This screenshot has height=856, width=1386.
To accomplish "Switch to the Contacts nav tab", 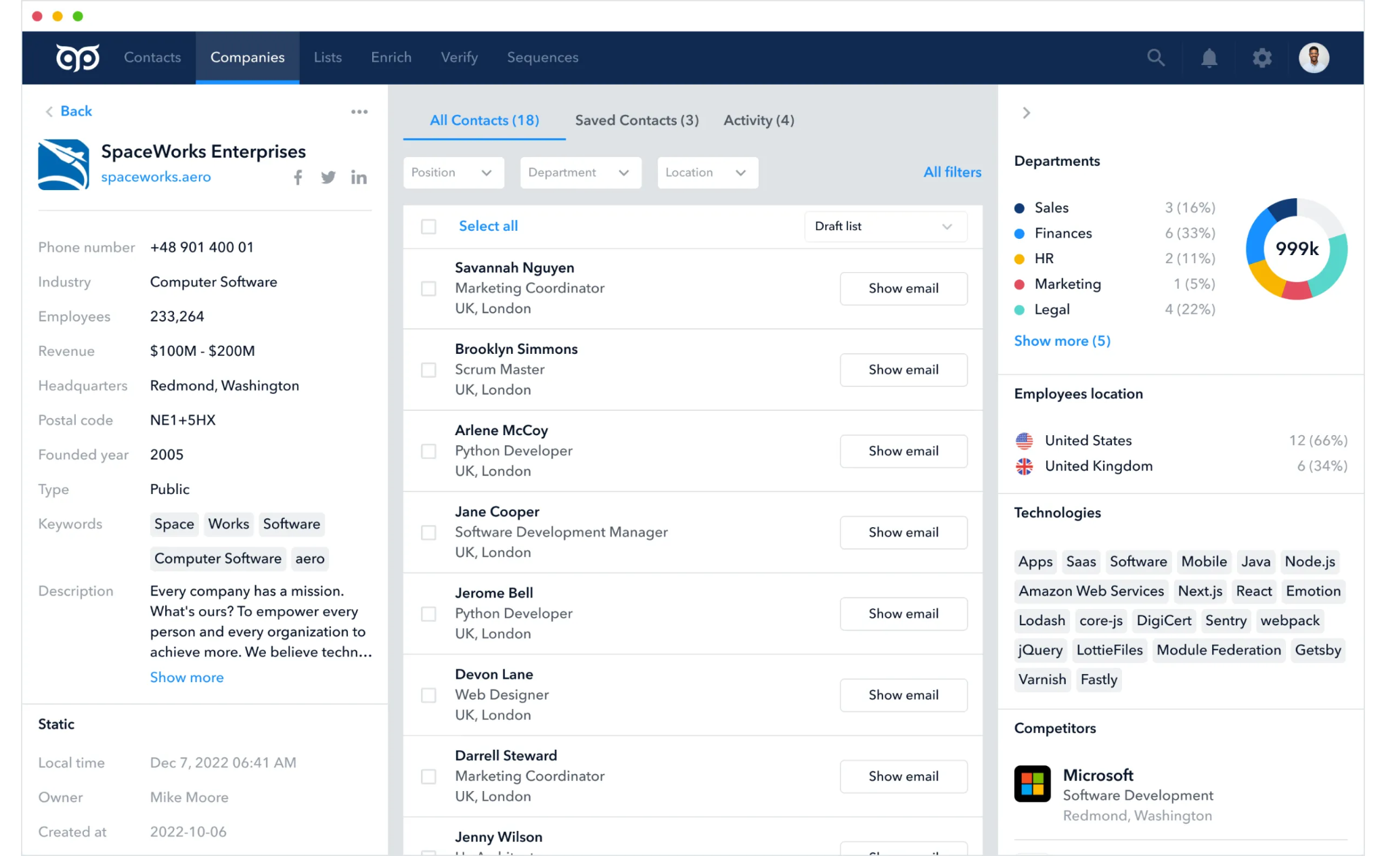I will pos(152,58).
